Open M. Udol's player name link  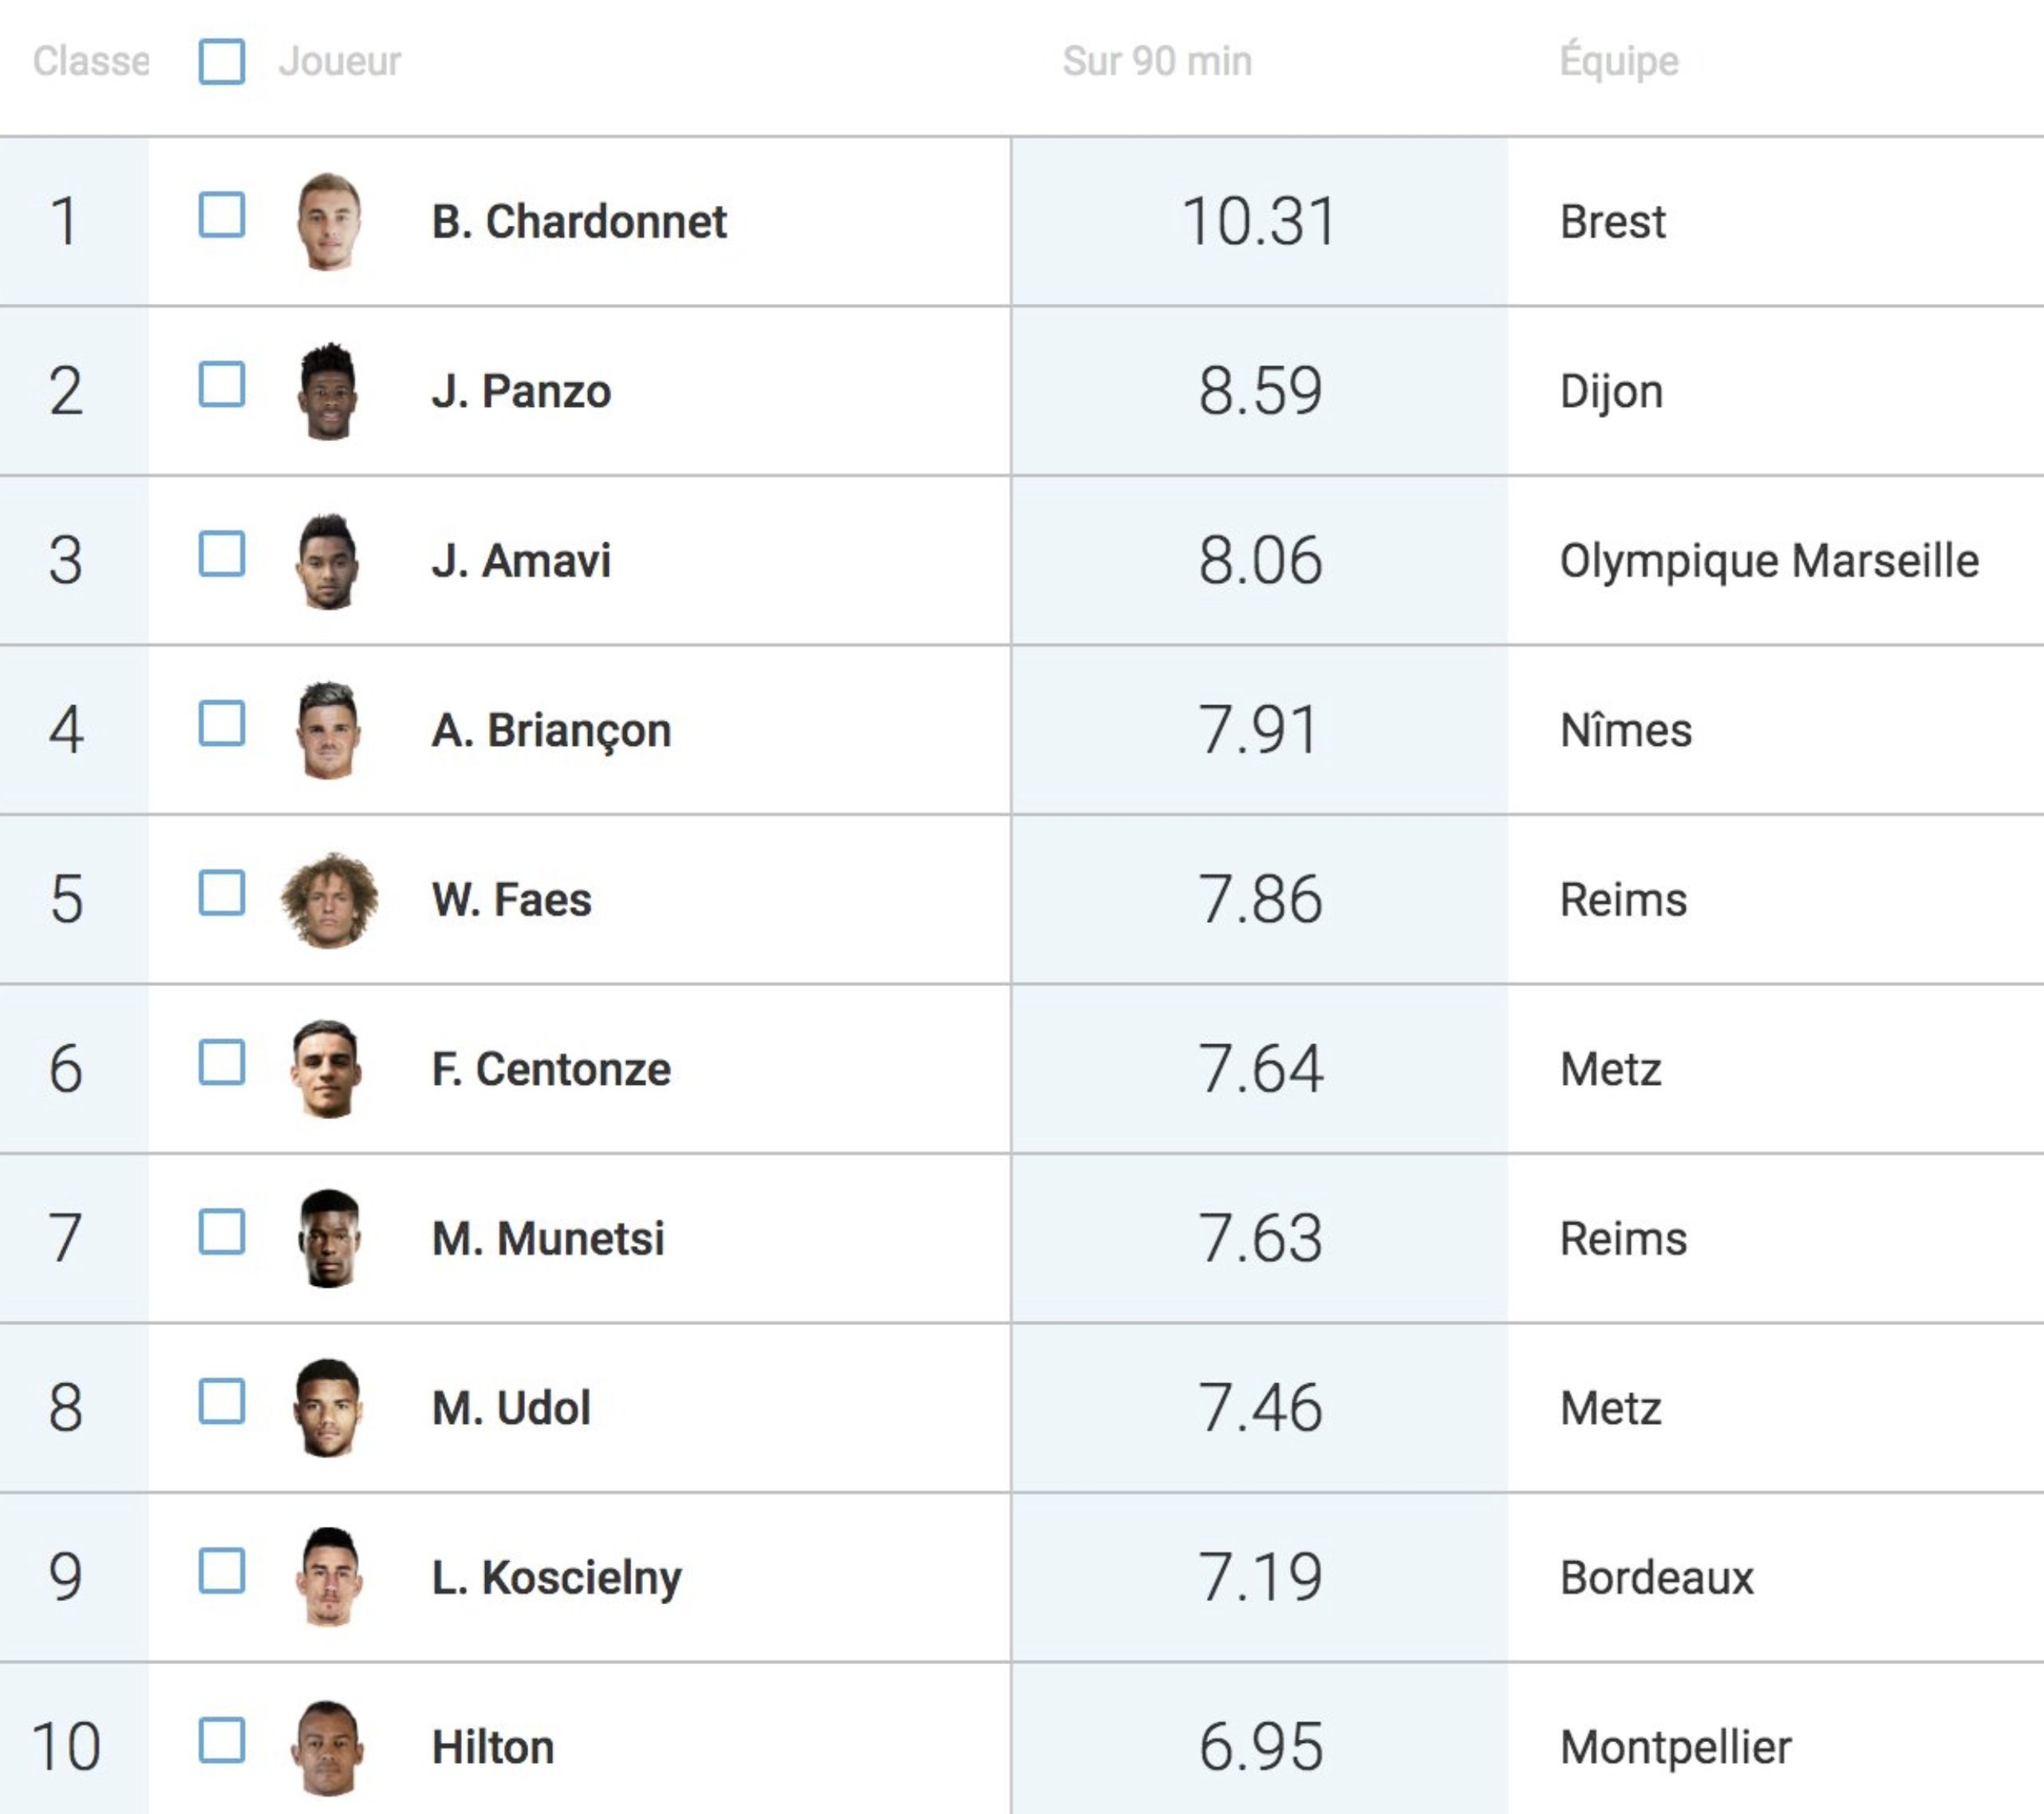[x=511, y=1408]
